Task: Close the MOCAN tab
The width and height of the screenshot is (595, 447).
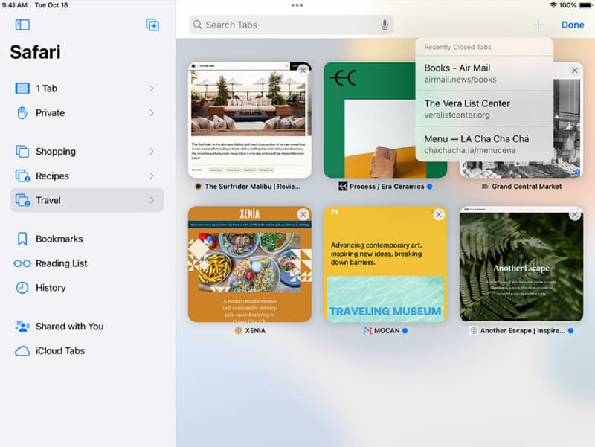Action: pyautogui.click(x=439, y=215)
